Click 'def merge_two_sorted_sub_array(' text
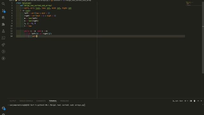204x115 pixels. [x=36, y=5]
